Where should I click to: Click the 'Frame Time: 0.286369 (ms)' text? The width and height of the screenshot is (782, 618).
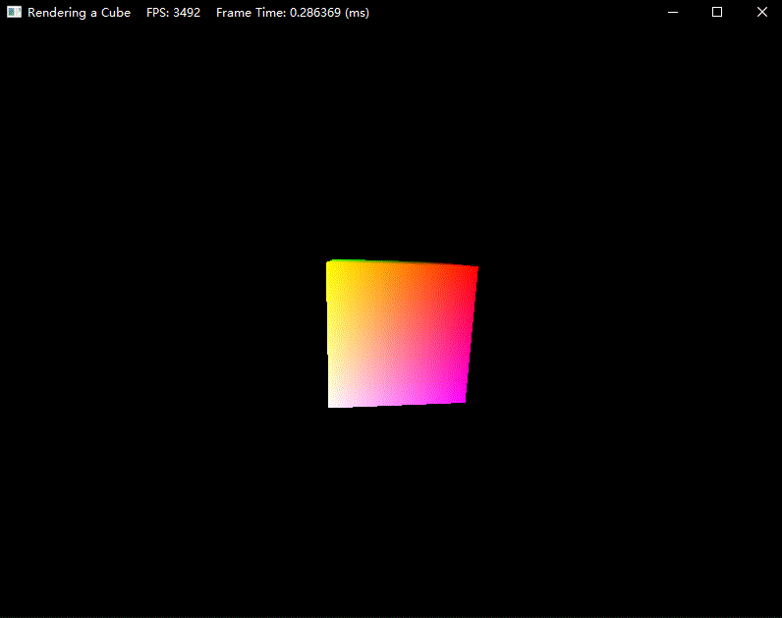point(293,13)
